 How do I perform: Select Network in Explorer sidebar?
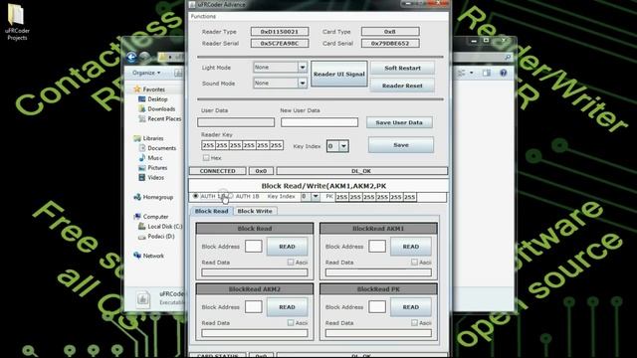point(148,256)
